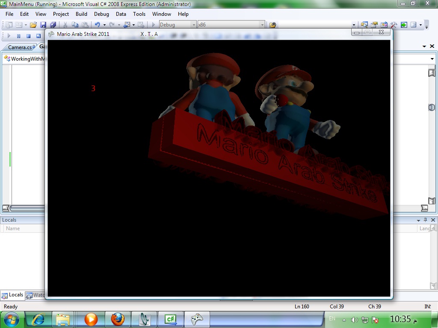The width and height of the screenshot is (438, 328).
Task: Open the active files list dropdown arrow
Action: click(x=424, y=46)
